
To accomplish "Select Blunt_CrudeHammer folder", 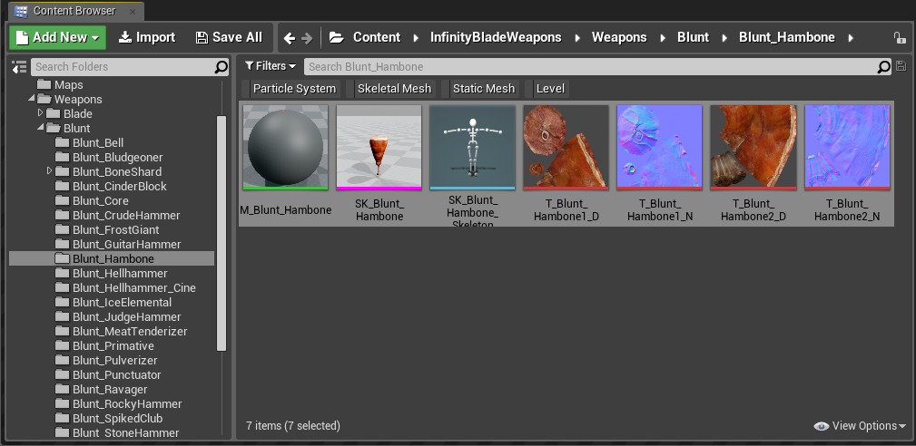I will (119, 216).
